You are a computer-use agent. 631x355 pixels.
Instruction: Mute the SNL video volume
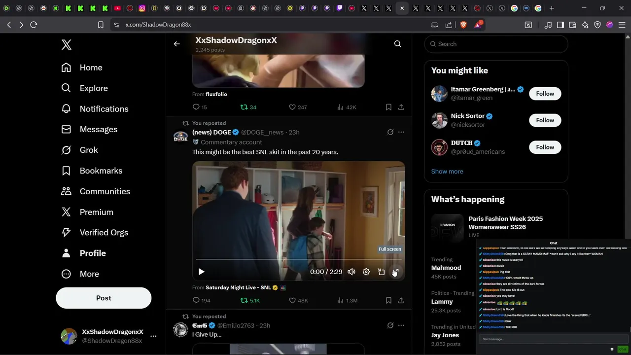tap(351, 272)
